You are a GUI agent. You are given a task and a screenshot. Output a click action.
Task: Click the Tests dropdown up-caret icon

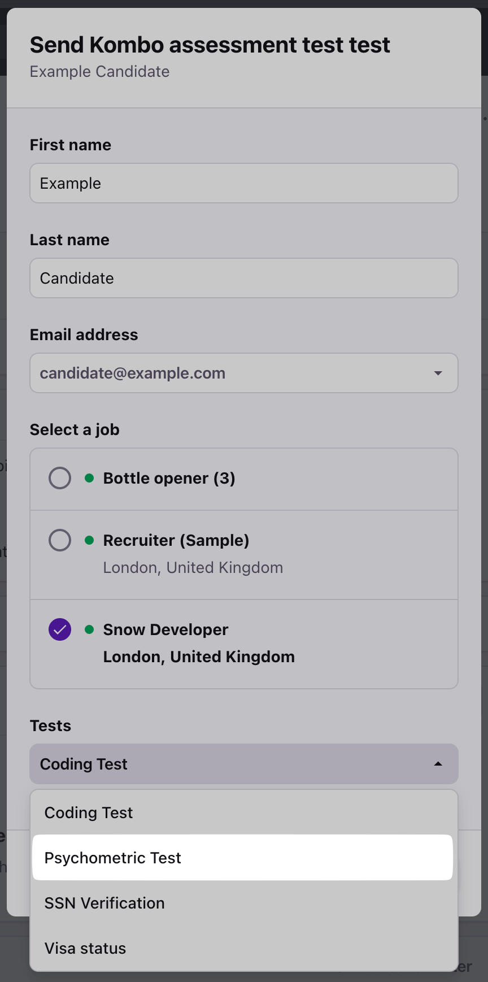(x=438, y=764)
